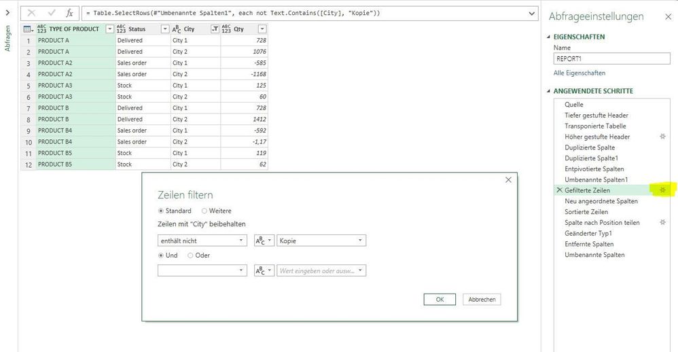This screenshot has height=352, width=678.
Task: Open TYPE OF PRODUCT column filter dropdown
Action: (110, 29)
